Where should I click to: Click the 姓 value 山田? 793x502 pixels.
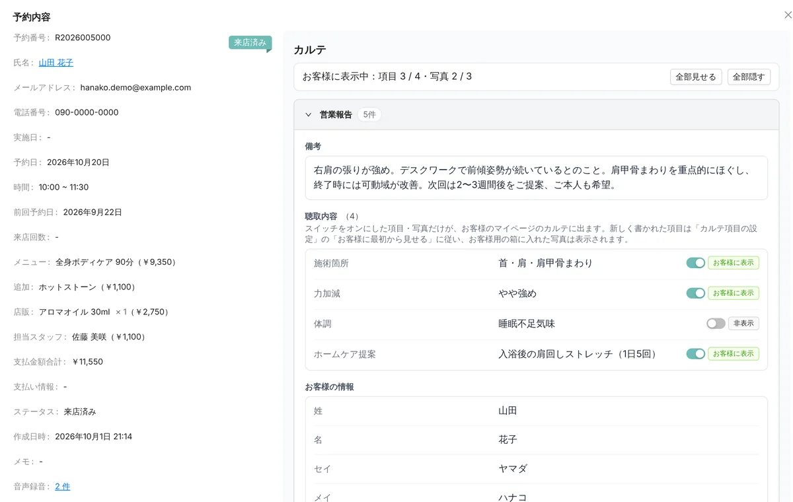point(508,411)
